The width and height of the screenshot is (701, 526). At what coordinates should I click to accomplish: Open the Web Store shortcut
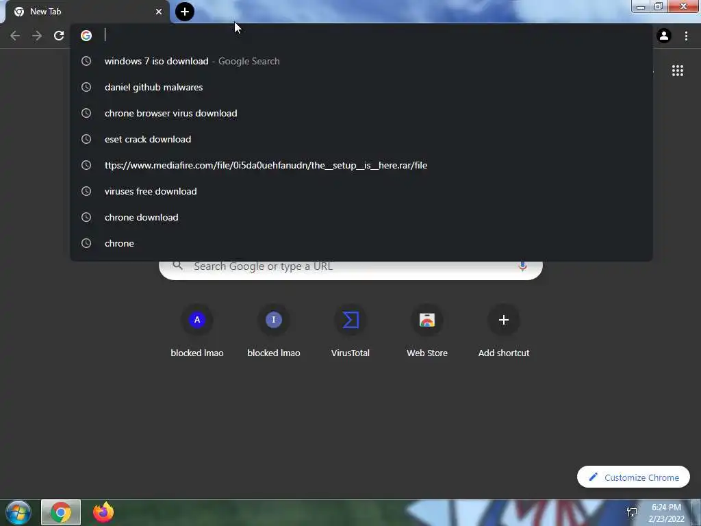[427, 331]
